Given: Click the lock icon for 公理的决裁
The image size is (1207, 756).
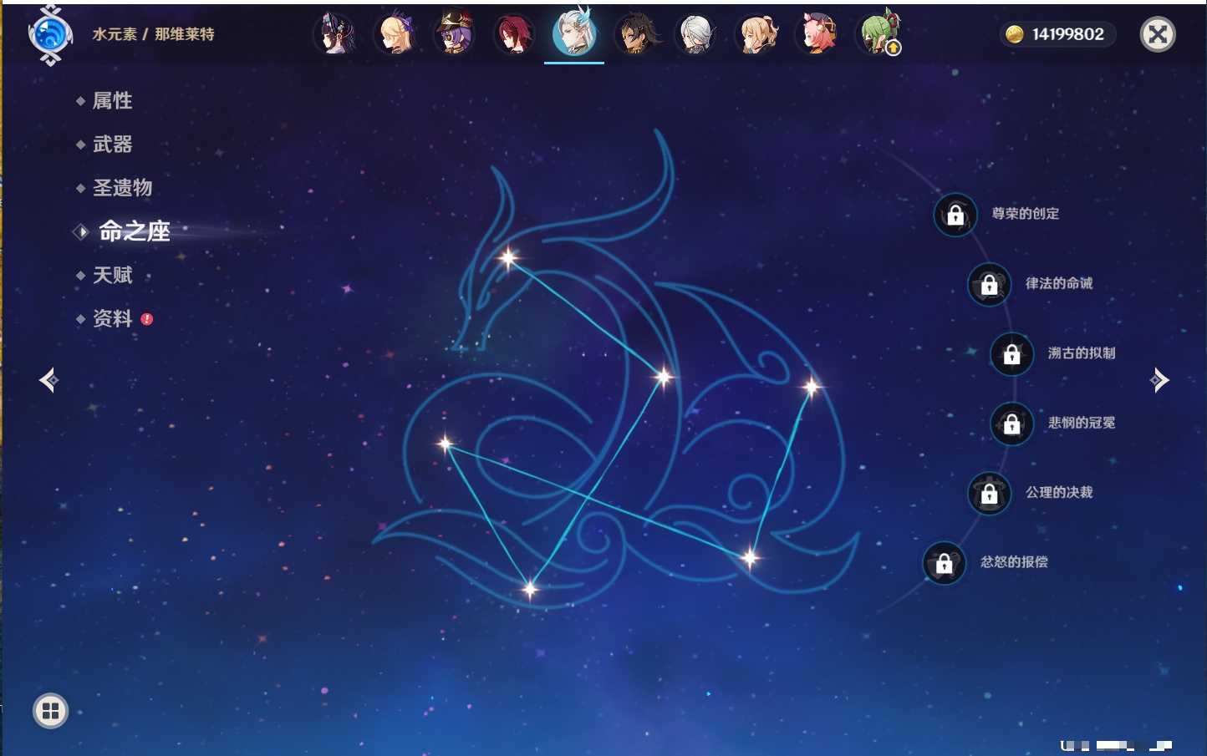Looking at the screenshot, I should (x=990, y=493).
